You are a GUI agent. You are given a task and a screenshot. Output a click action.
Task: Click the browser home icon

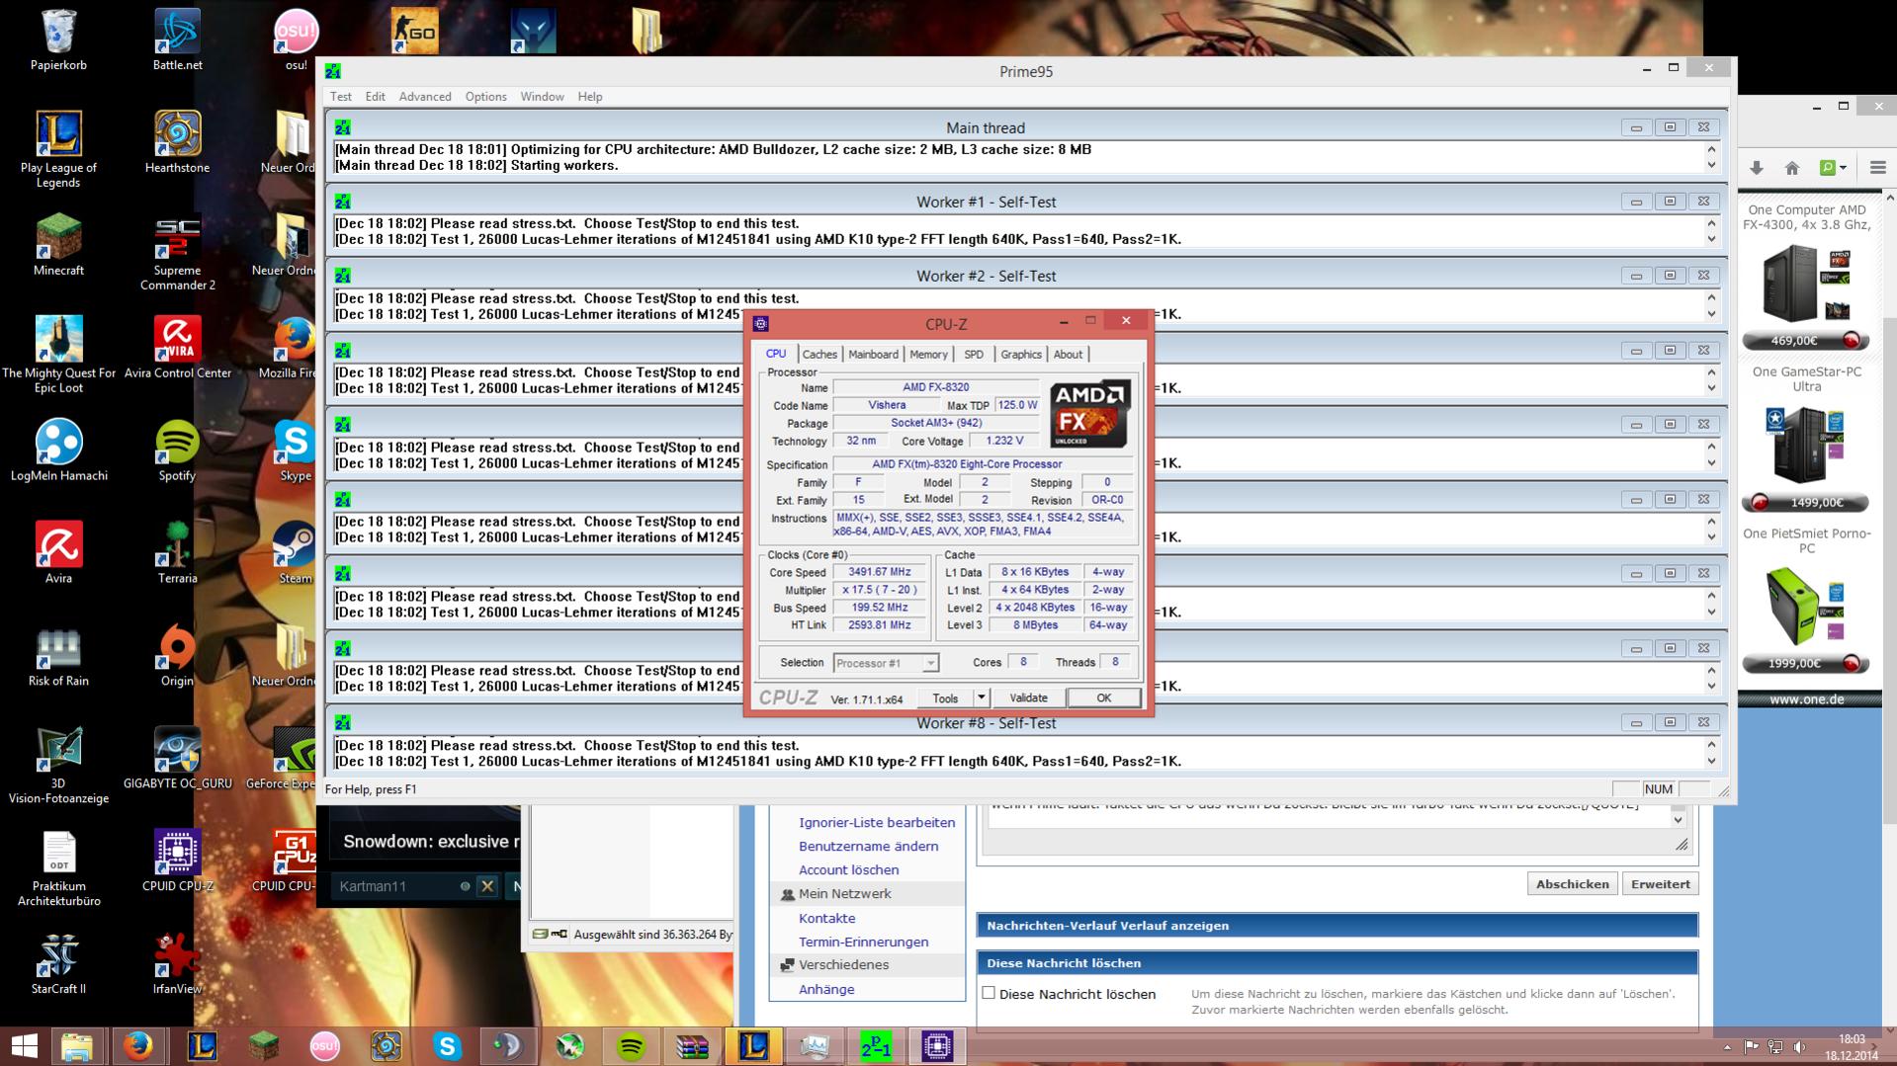click(x=1791, y=168)
